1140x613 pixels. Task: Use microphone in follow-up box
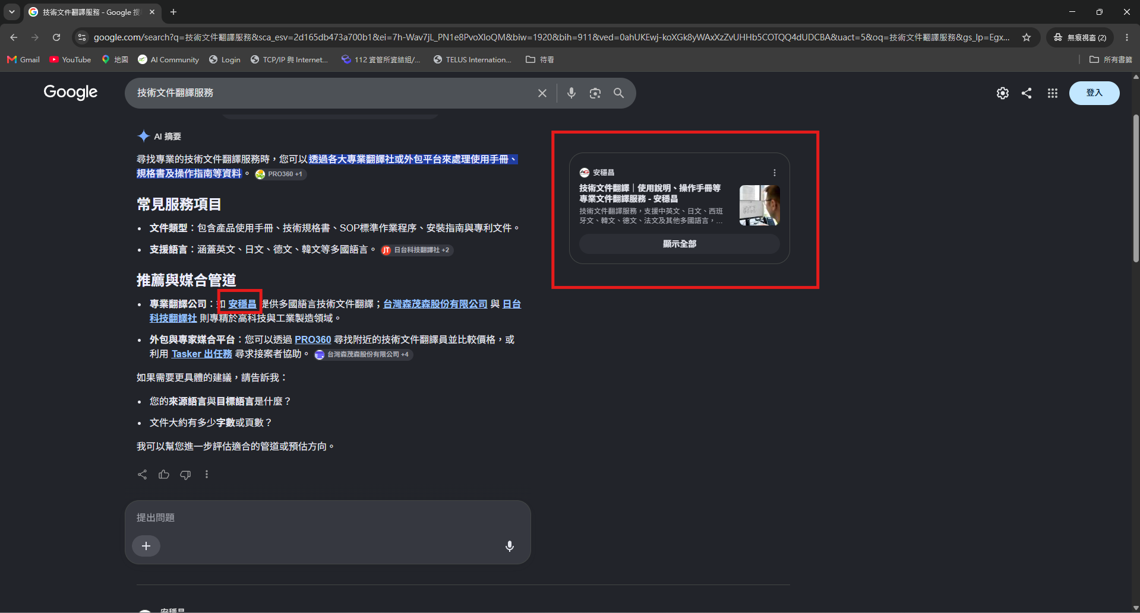pyautogui.click(x=509, y=546)
